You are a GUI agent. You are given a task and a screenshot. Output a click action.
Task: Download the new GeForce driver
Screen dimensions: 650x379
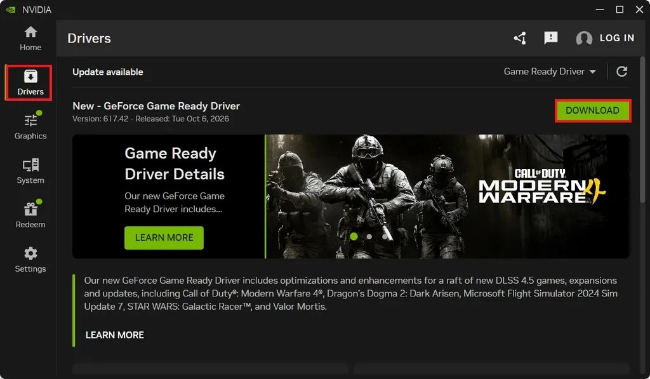(592, 110)
